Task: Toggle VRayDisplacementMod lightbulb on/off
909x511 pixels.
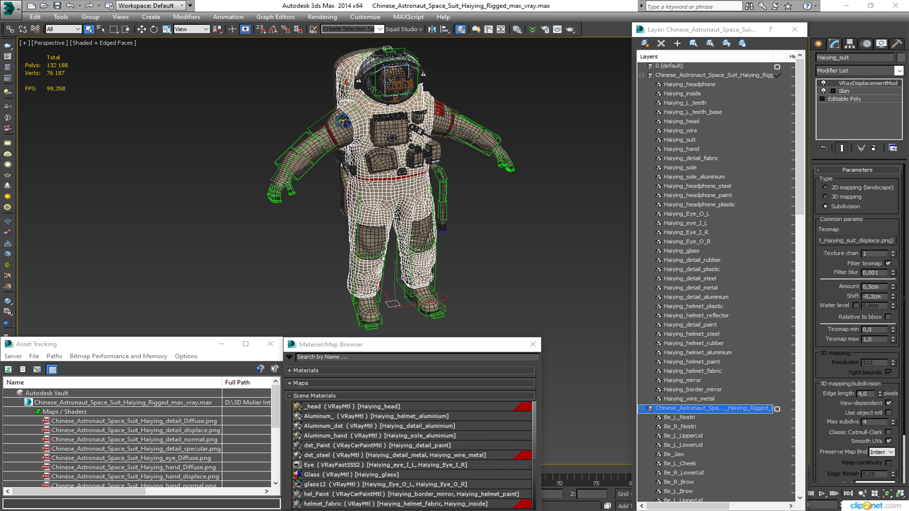Action: tap(823, 83)
